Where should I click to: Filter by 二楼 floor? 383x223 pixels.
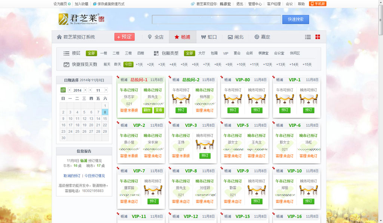pos(116,53)
